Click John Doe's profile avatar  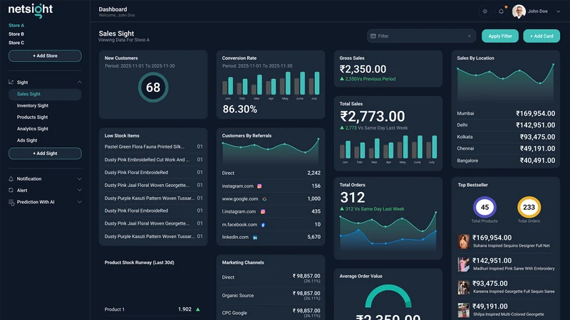click(519, 11)
